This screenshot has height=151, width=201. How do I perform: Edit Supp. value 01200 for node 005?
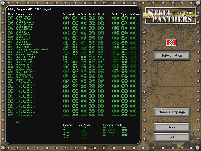(124, 29)
